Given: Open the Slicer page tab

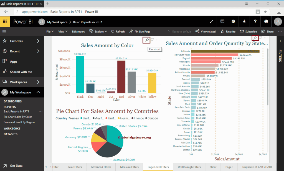Looking at the screenshot, I should click(213, 167).
